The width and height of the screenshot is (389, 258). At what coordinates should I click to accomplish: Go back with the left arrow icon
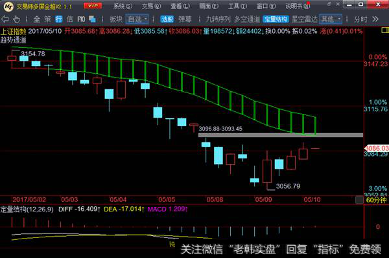click(x=5, y=19)
